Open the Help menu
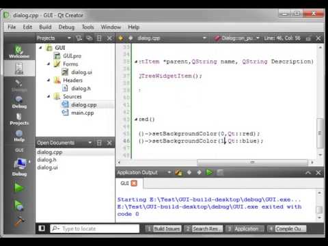 click(x=133, y=27)
